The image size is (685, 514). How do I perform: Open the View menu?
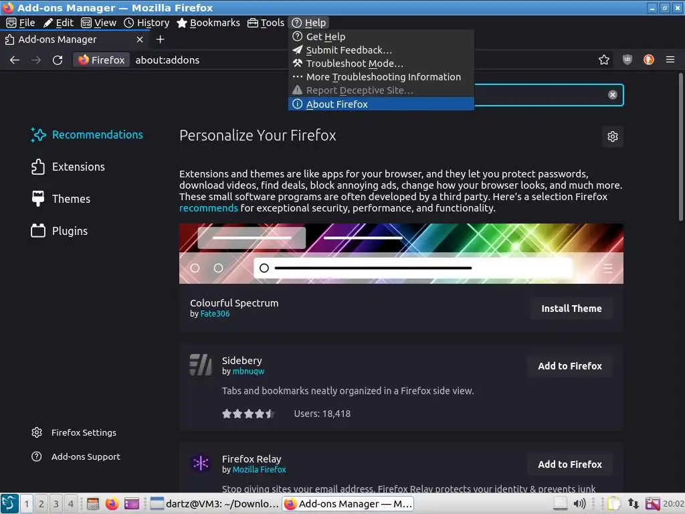click(x=99, y=23)
